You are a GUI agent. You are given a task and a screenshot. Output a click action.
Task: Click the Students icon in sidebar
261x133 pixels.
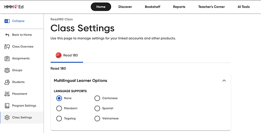pos(7,82)
